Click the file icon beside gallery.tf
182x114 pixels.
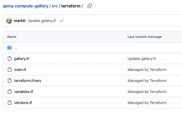10,59
